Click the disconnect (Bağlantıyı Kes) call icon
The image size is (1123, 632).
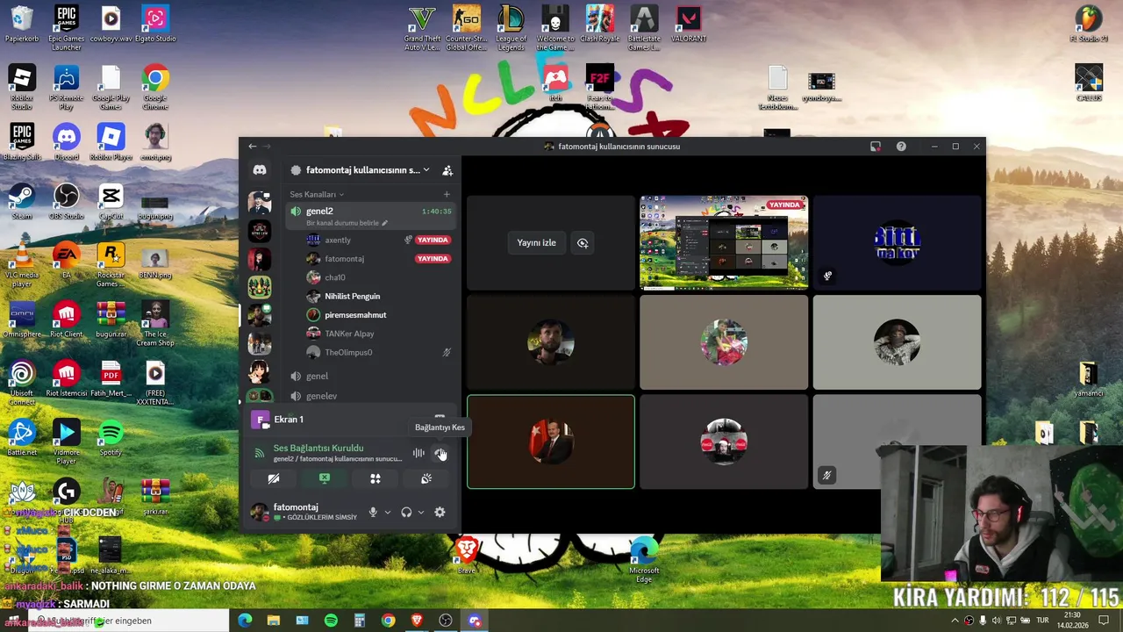[x=440, y=453]
